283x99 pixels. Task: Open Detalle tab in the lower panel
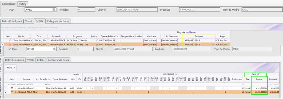click(x=41, y=60)
